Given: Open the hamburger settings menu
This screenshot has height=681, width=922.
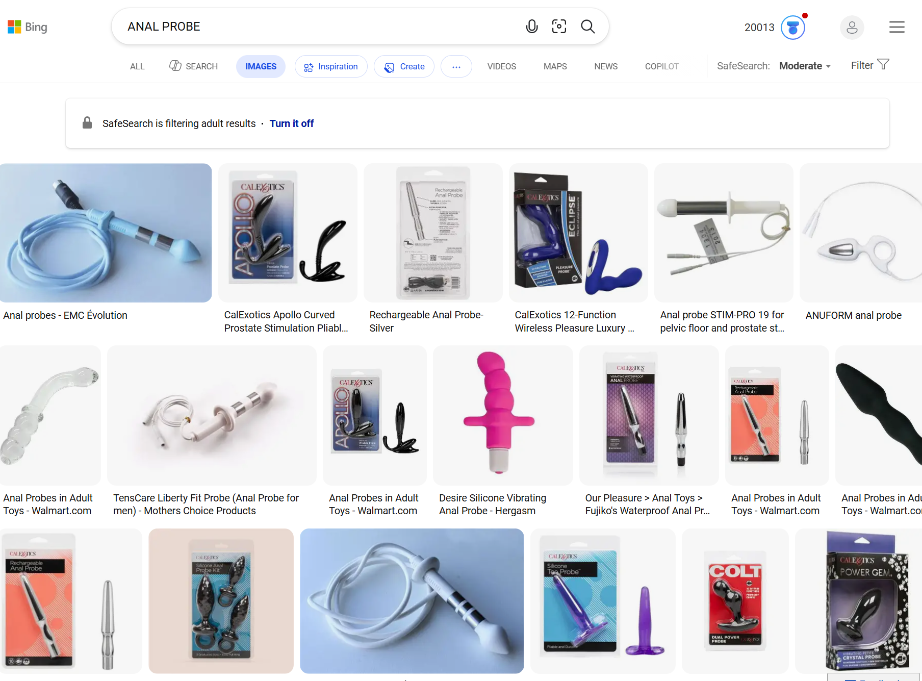Looking at the screenshot, I should point(897,27).
